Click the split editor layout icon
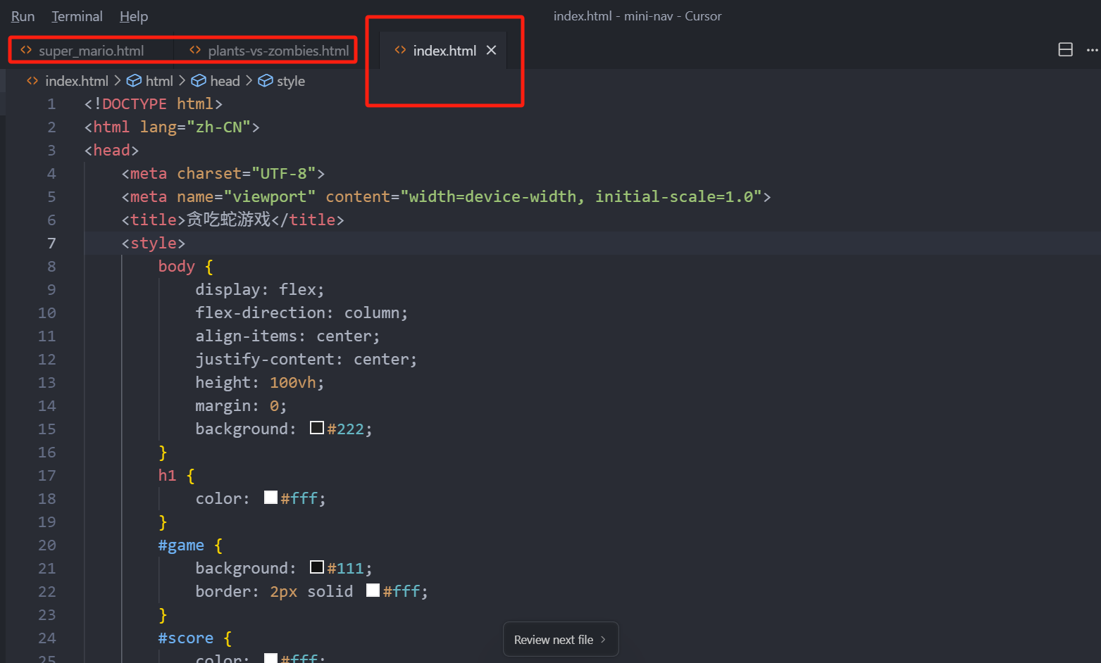This screenshot has width=1101, height=663. [1065, 49]
